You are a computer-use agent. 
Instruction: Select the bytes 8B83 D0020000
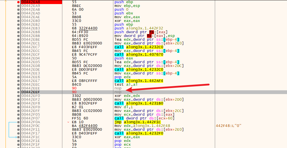tap(87, 100)
